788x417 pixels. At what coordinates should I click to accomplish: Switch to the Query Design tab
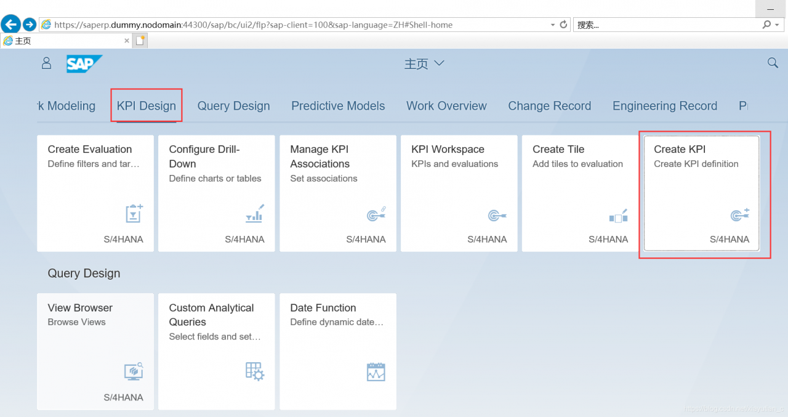click(233, 106)
